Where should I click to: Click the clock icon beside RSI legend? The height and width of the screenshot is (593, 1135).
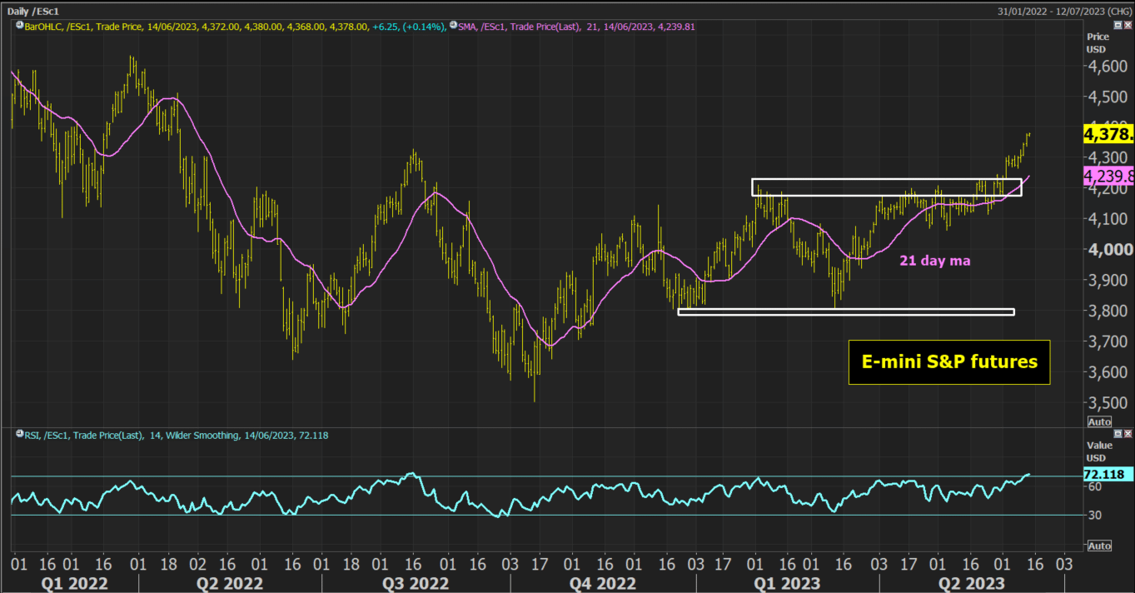[x=17, y=436]
